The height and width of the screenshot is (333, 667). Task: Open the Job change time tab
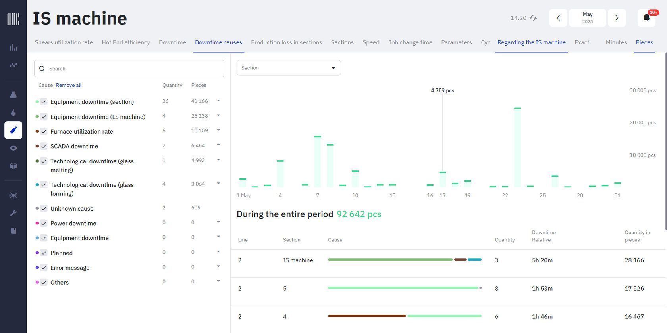pos(410,42)
